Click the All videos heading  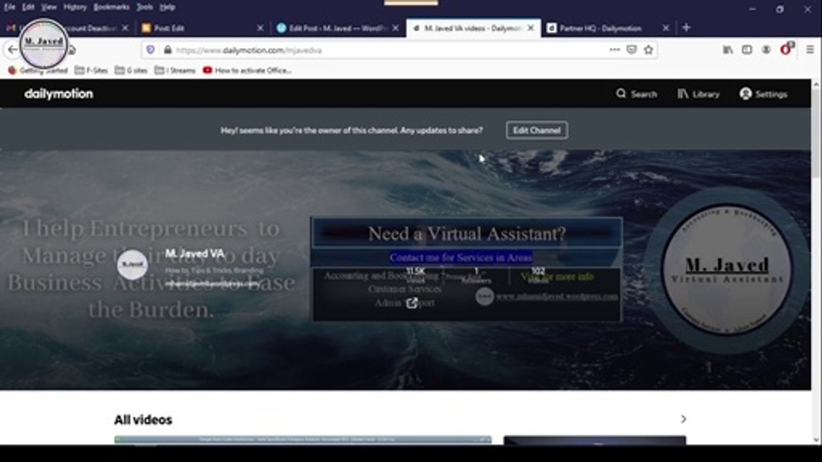(x=143, y=420)
